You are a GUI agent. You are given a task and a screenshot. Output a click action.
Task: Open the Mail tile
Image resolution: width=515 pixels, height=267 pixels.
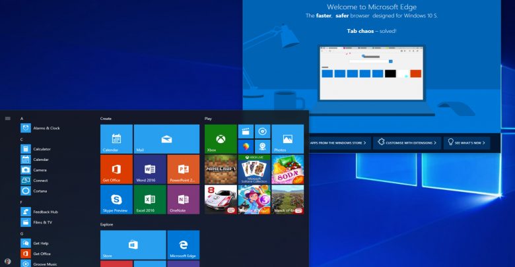166,138
